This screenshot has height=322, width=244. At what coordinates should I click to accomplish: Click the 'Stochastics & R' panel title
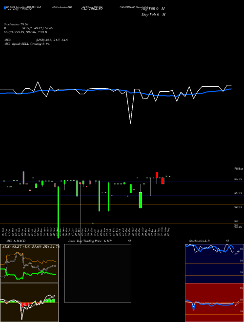[x=200, y=241]
